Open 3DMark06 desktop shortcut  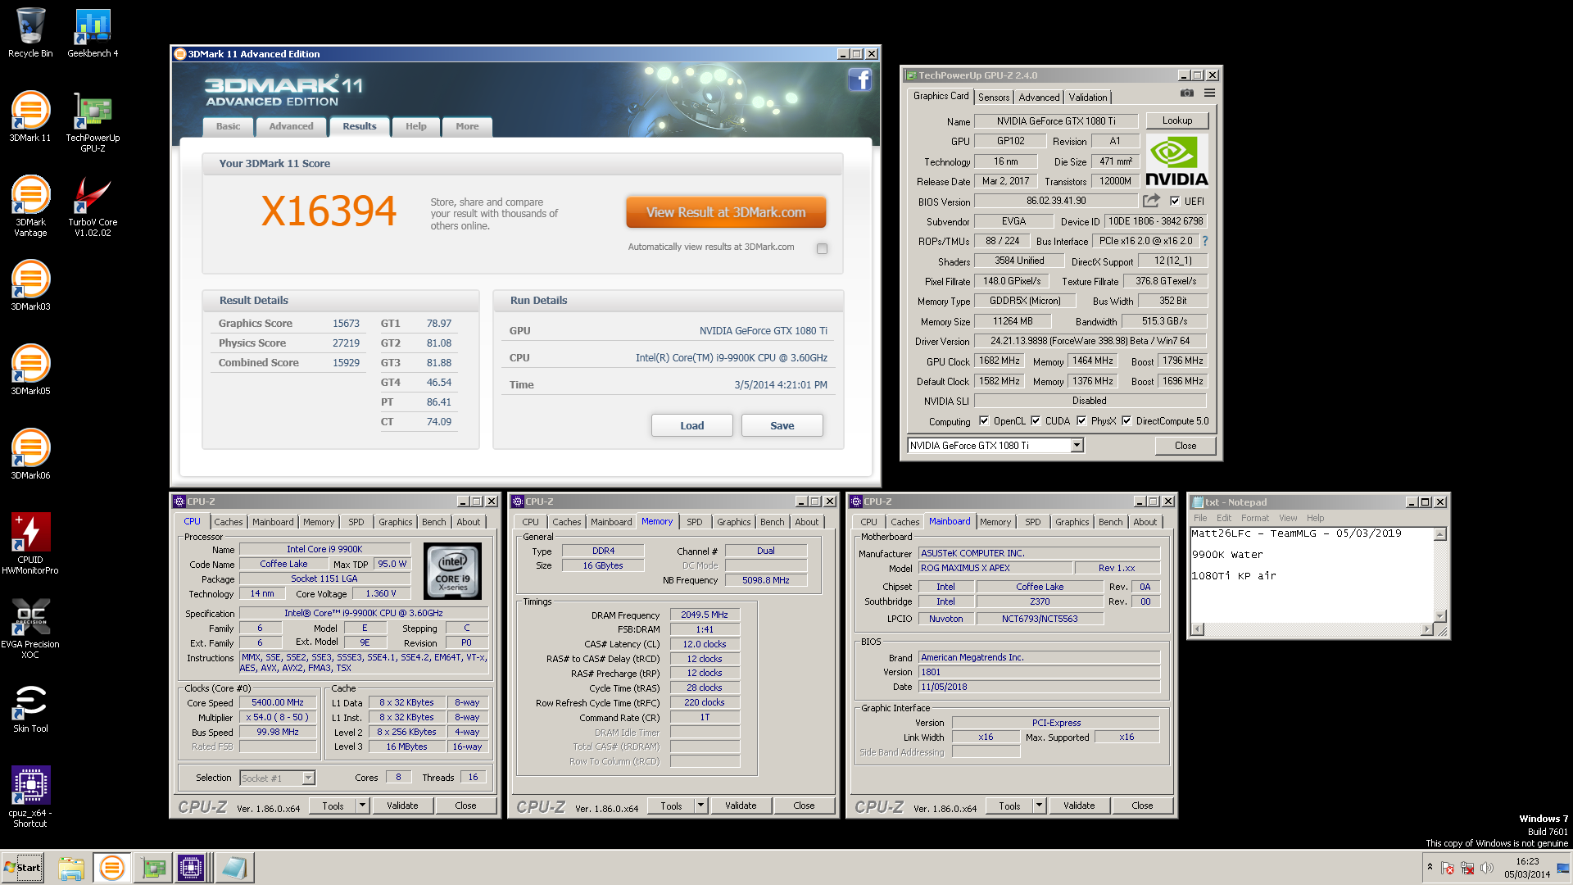point(30,454)
